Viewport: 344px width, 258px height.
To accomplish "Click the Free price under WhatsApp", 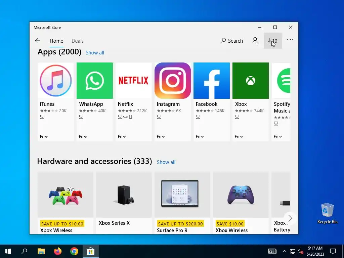I will click(83, 136).
